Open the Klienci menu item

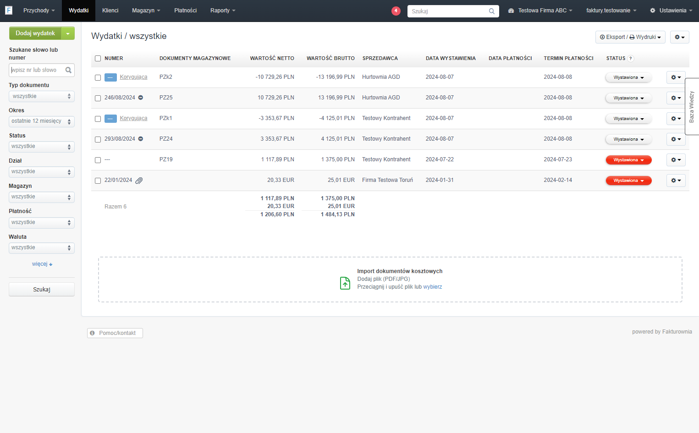(110, 11)
